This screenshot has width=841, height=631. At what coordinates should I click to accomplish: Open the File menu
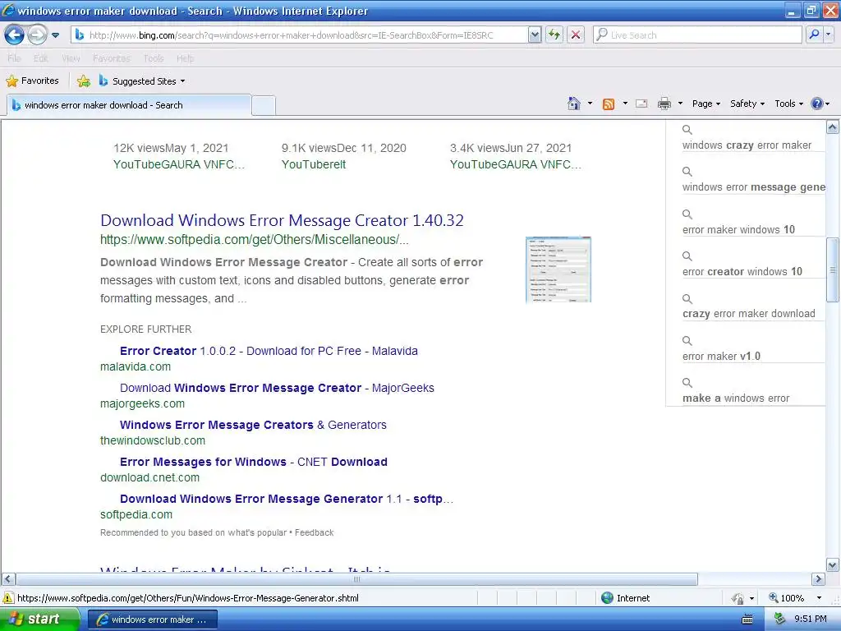coord(14,58)
